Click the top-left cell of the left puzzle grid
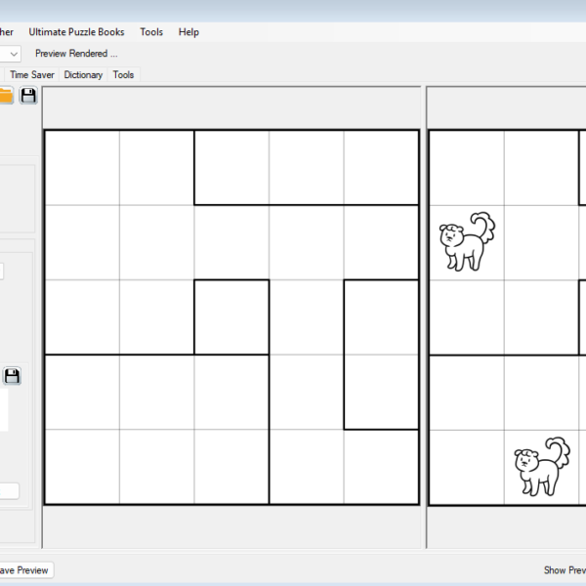This screenshot has width=586, height=586. tap(82, 167)
